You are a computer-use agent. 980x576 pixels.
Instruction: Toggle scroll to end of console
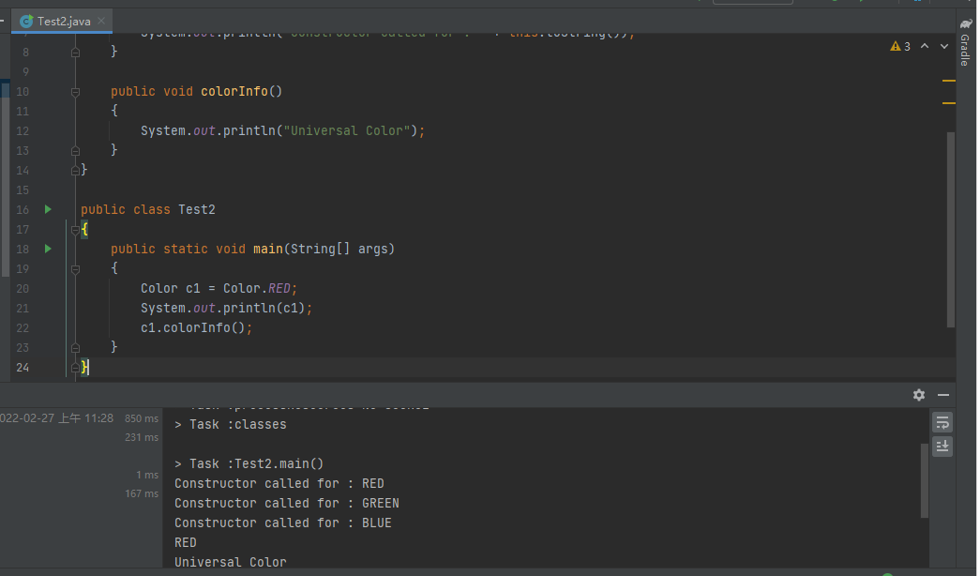coord(942,446)
